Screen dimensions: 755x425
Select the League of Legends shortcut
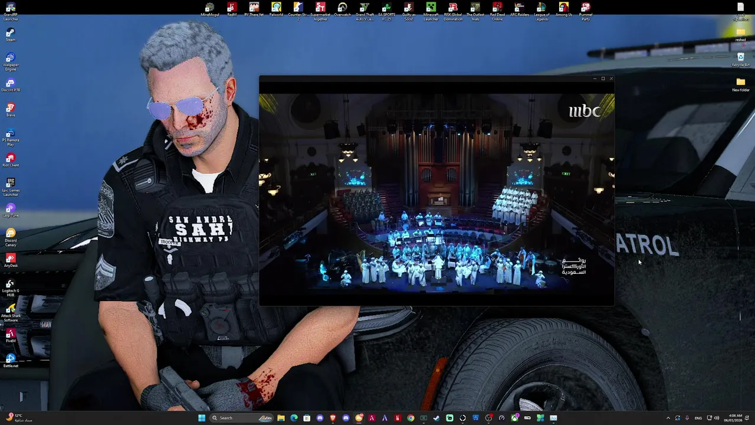[x=541, y=11]
